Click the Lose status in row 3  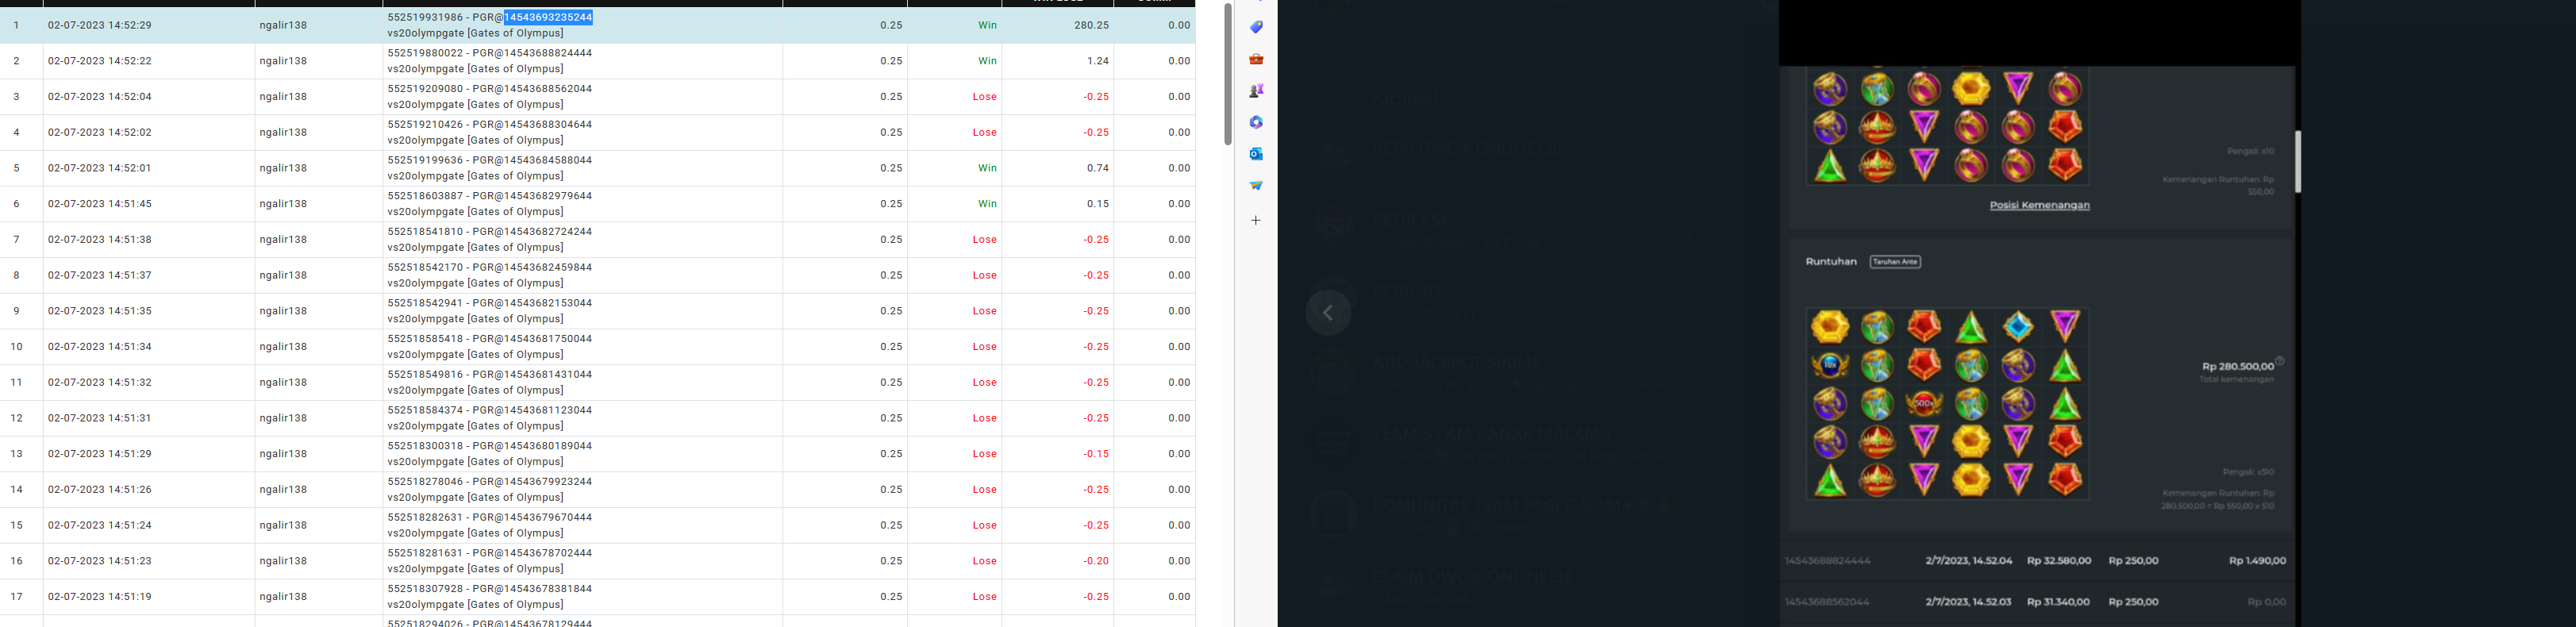point(985,97)
